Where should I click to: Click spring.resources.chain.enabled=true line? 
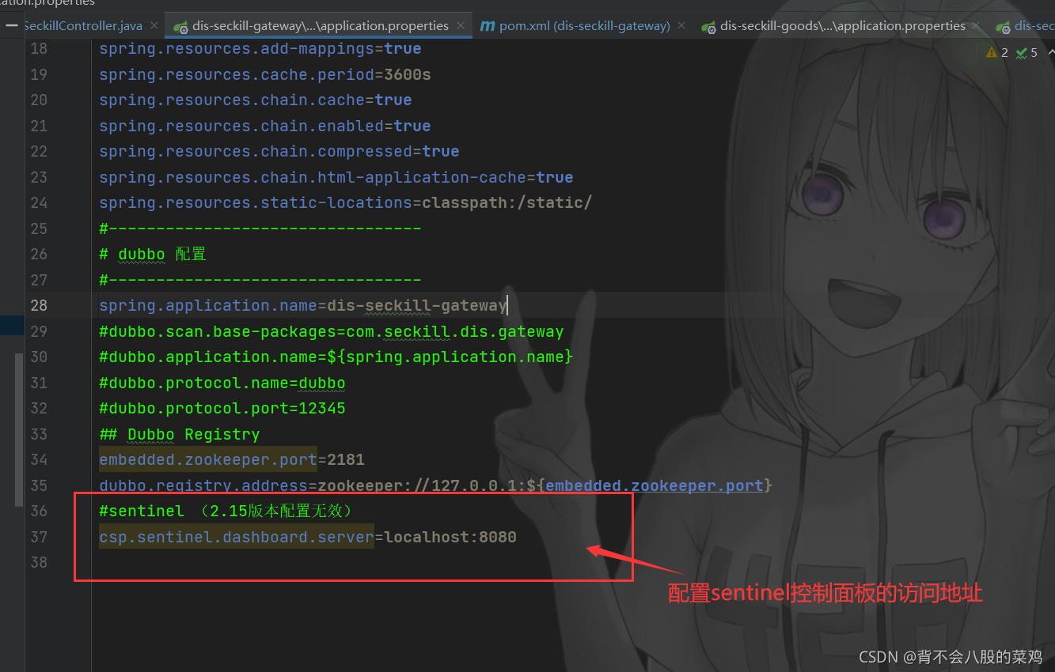tap(265, 126)
